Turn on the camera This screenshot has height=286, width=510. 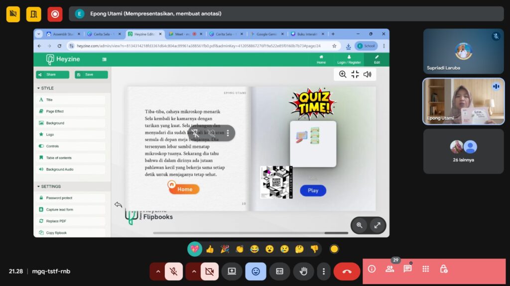pyautogui.click(x=210, y=272)
